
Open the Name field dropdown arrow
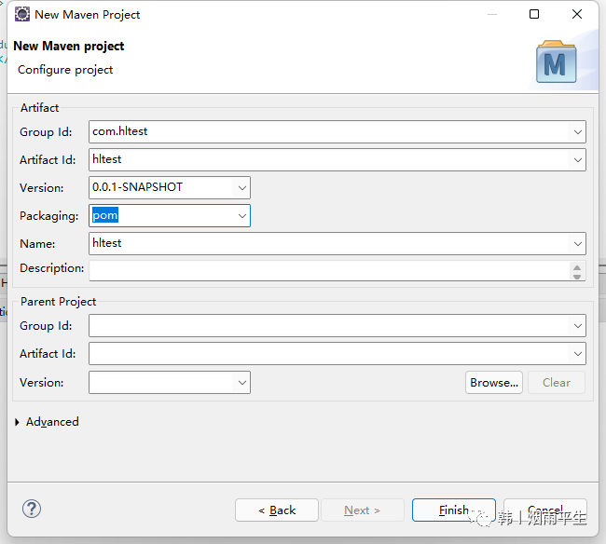577,244
